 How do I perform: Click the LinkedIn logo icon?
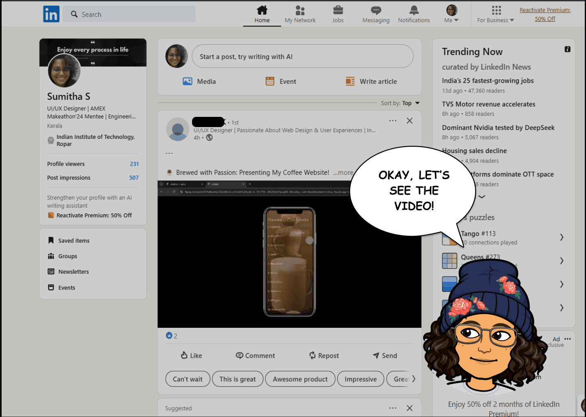pos(51,14)
